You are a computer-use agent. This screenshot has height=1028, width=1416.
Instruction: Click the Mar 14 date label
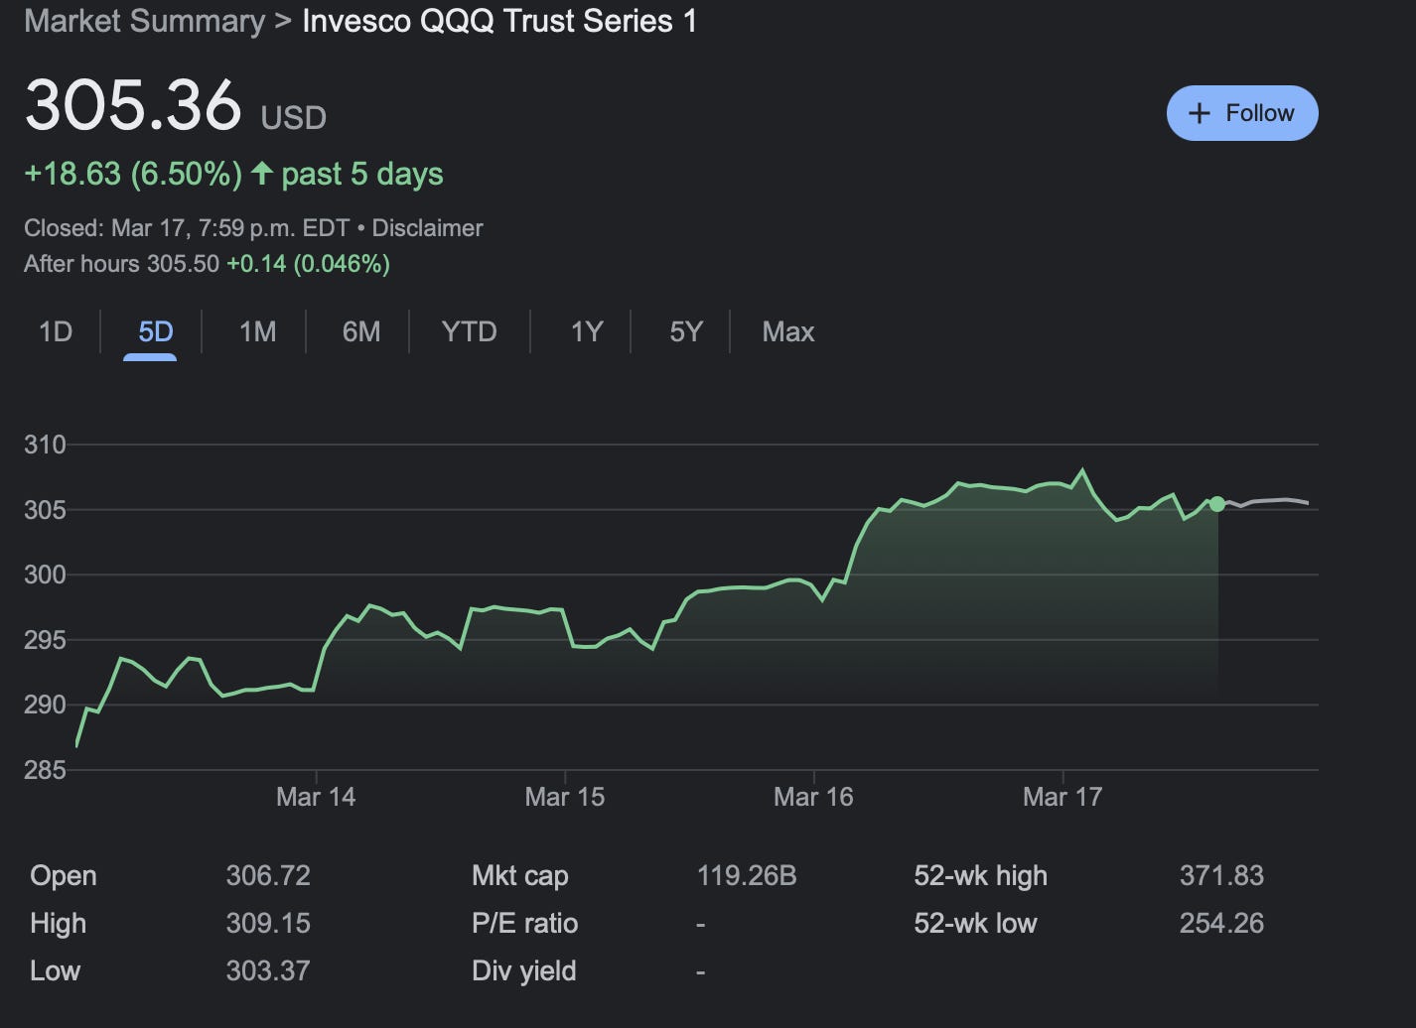(316, 797)
